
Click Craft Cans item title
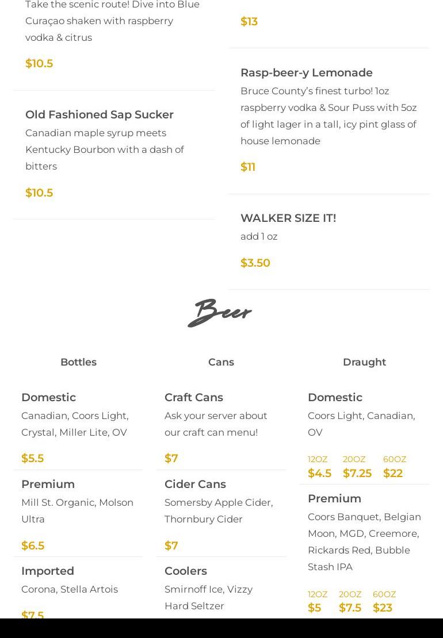coord(194,398)
